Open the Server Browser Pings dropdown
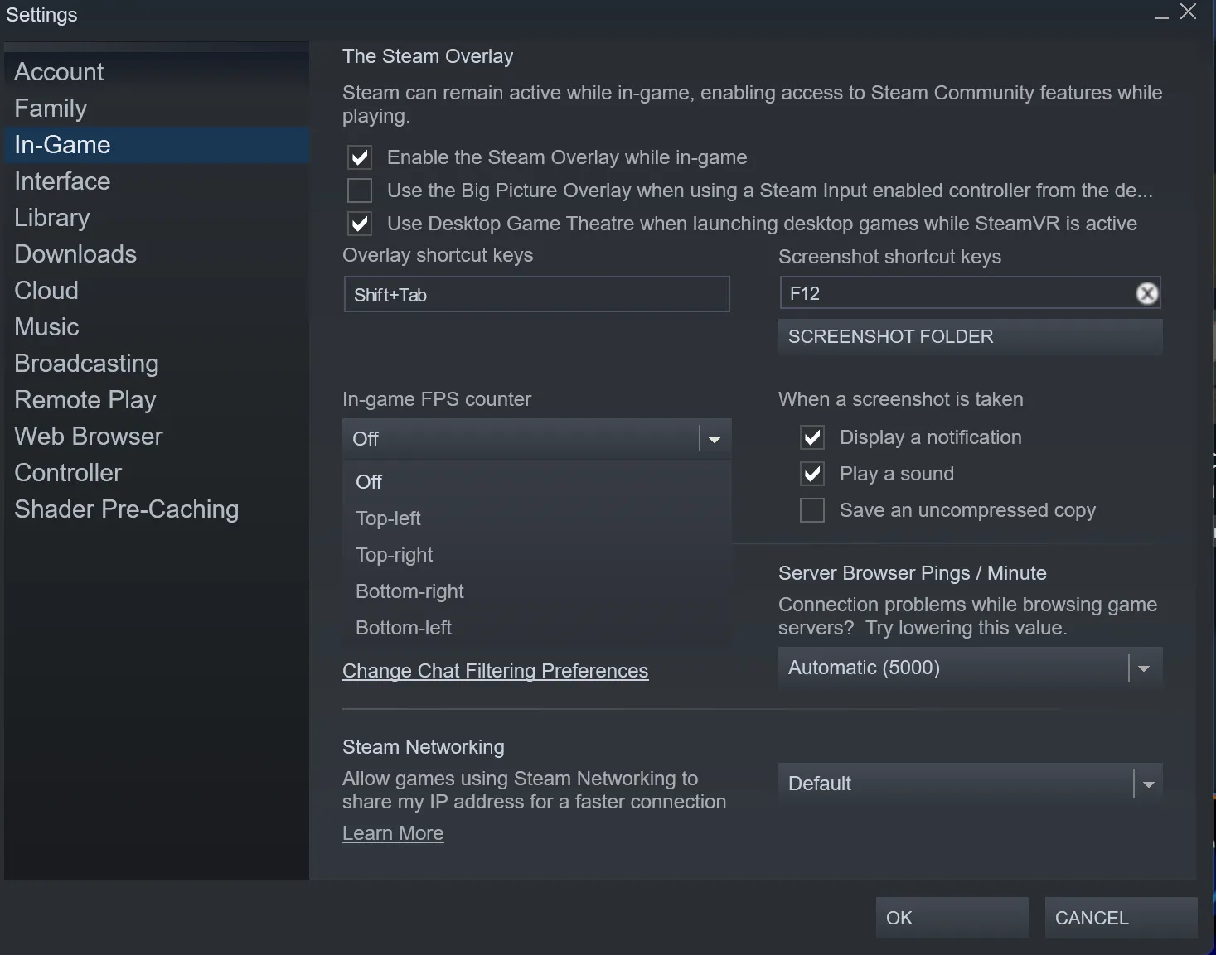1216x955 pixels. pyautogui.click(x=1145, y=668)
